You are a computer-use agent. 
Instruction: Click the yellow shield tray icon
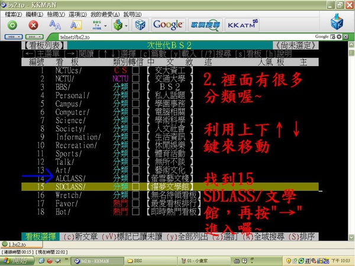coord(289,261)
